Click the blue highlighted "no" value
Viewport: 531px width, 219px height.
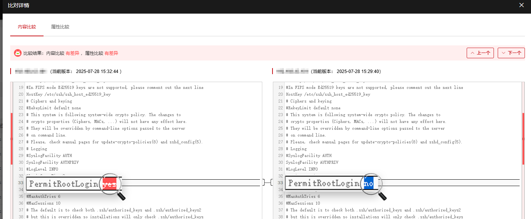pyautogui.click(x=368, y=184)
